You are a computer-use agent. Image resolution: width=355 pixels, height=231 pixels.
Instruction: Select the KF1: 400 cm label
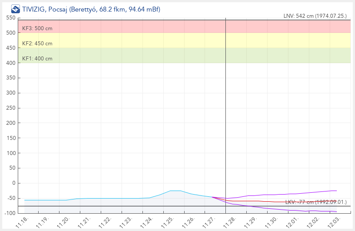pos(37,59)
